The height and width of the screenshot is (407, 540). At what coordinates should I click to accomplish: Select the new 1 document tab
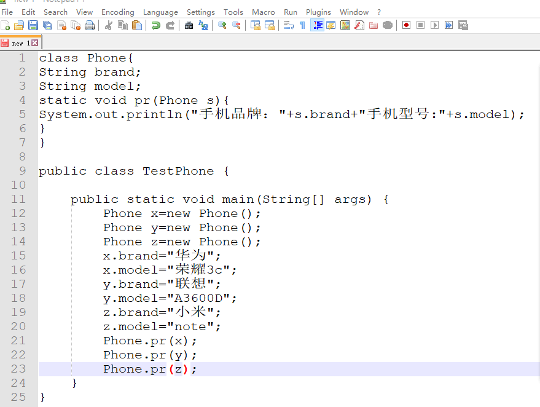pos(20,43)
